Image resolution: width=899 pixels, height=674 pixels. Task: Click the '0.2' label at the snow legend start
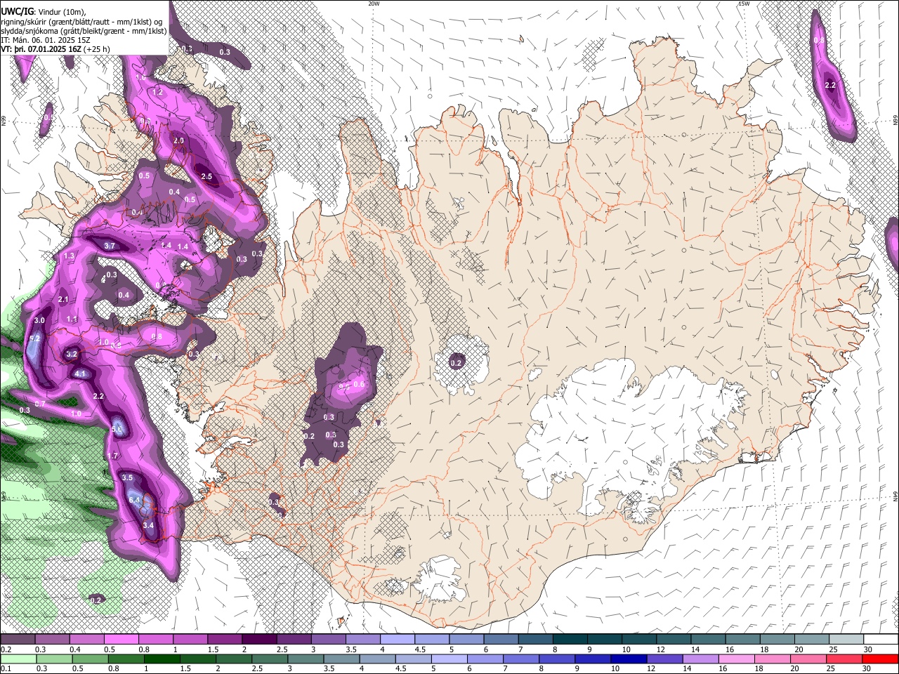click(x=6, y=649)
